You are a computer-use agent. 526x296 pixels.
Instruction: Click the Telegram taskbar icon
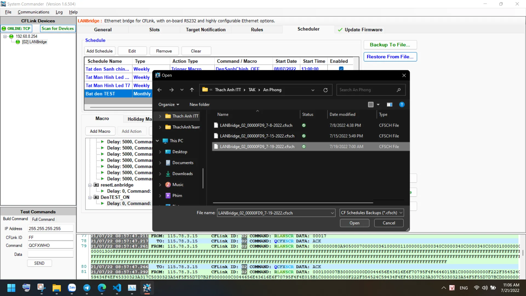87,288
